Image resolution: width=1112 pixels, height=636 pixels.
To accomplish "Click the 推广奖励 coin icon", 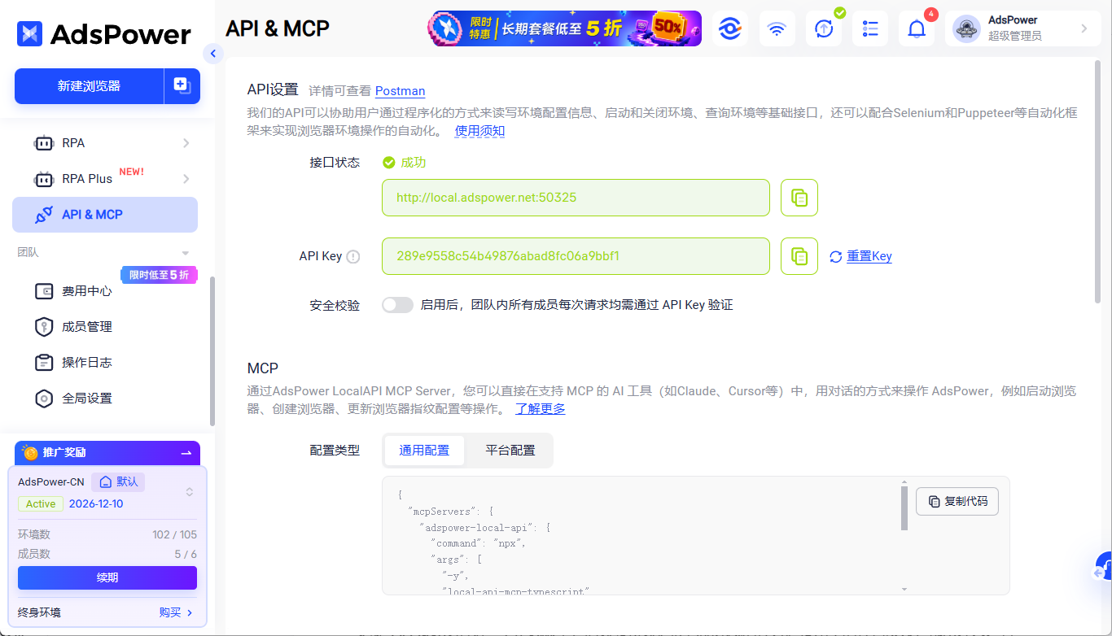I will click(31, 453).
